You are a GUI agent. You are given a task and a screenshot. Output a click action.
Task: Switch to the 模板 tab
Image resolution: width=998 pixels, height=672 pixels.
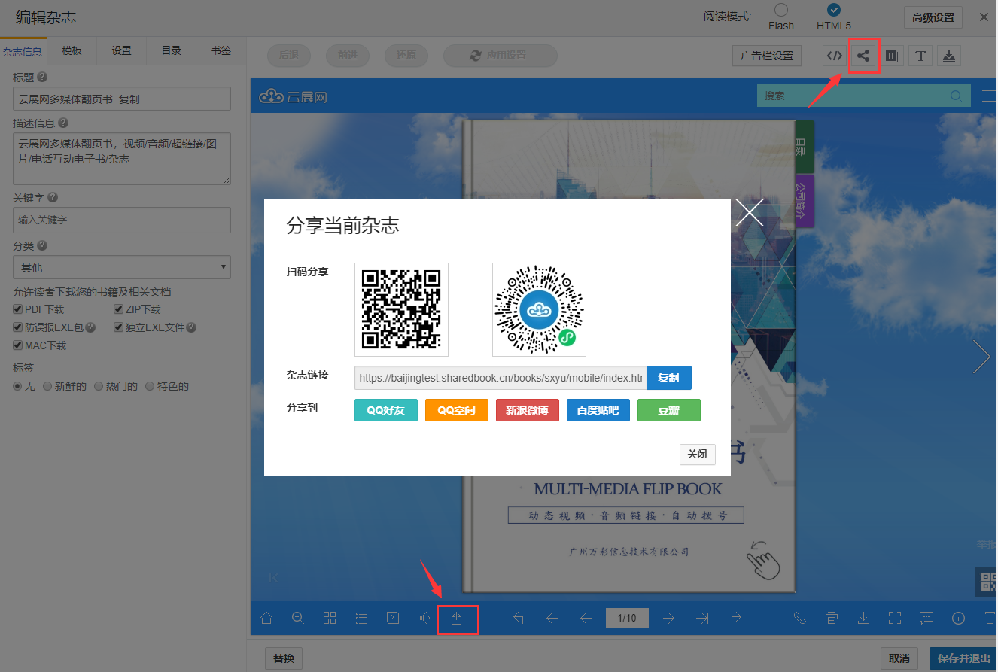pos(72,50)
